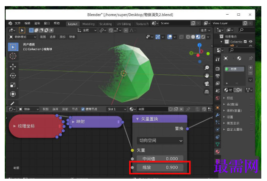Switch perspective/orthographic with the grid gizmo
The width and height of the screenshot is (267, 181).
pos(207,92)
